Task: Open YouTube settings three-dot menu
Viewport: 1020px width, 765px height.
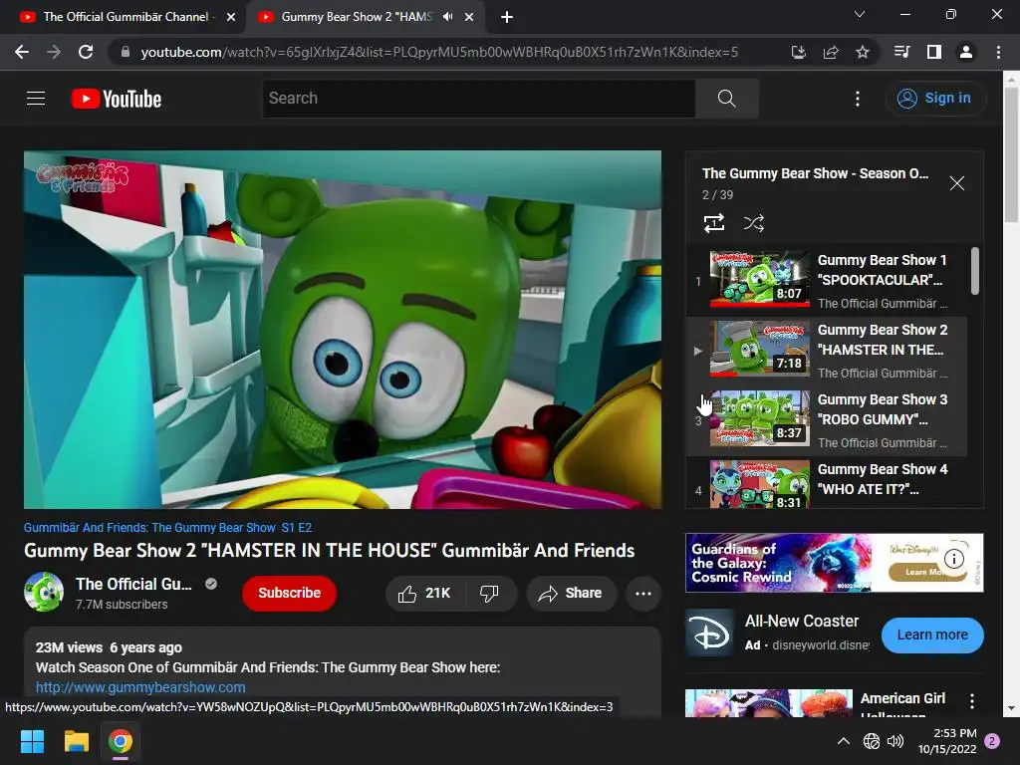Action: point(858,99)
